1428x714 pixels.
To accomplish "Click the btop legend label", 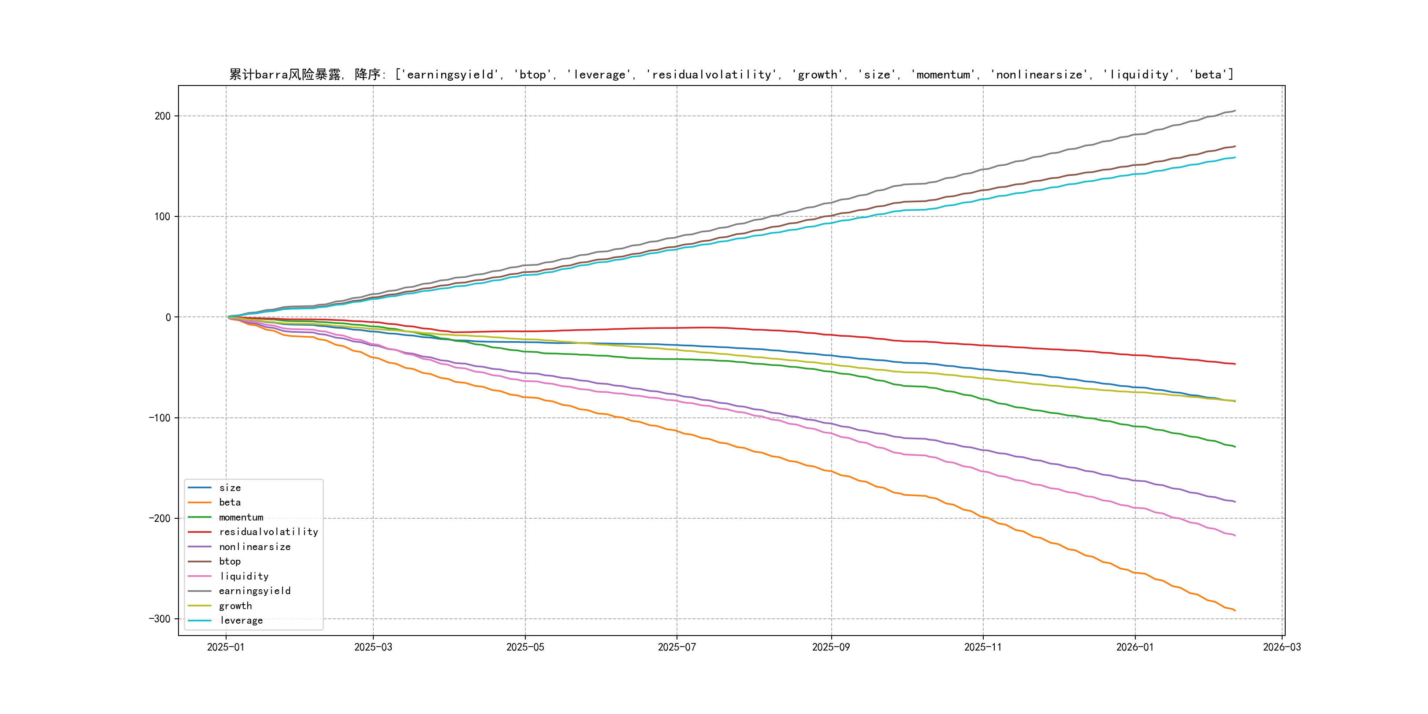I will point(230,562).
